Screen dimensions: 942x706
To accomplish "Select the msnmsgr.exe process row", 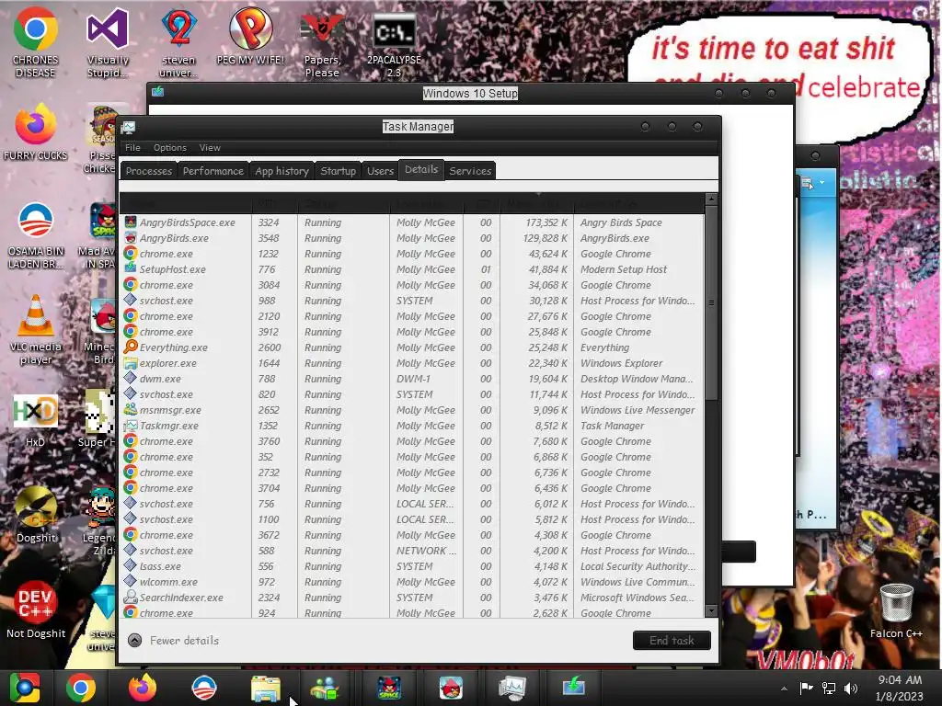I will point(412,410).
